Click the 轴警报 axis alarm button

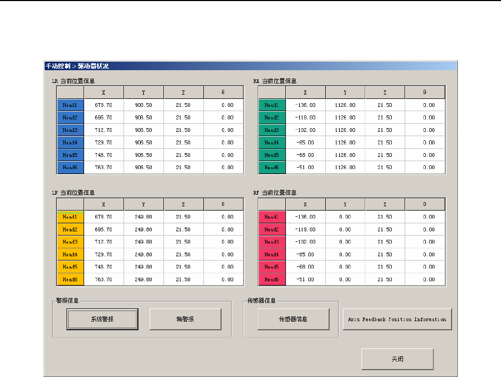click(x=185, y=319)
